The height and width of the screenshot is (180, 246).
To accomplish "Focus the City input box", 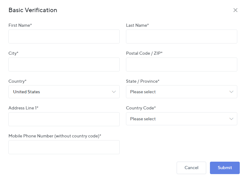I will click(x=64, y=64).
